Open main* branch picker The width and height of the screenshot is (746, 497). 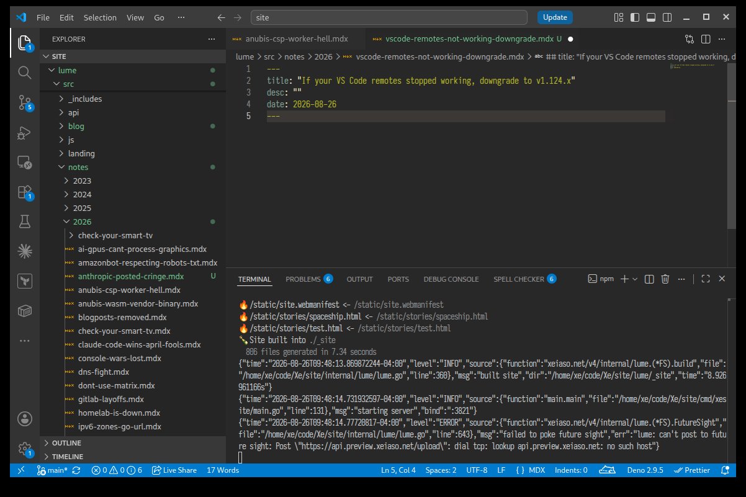[x=52, y=470]
